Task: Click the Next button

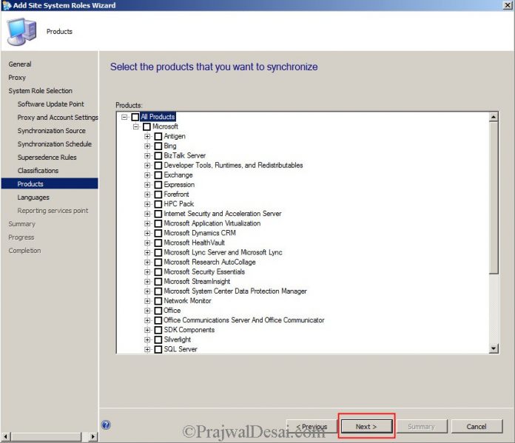Action: pyautogui.click(x=366, y=427)
